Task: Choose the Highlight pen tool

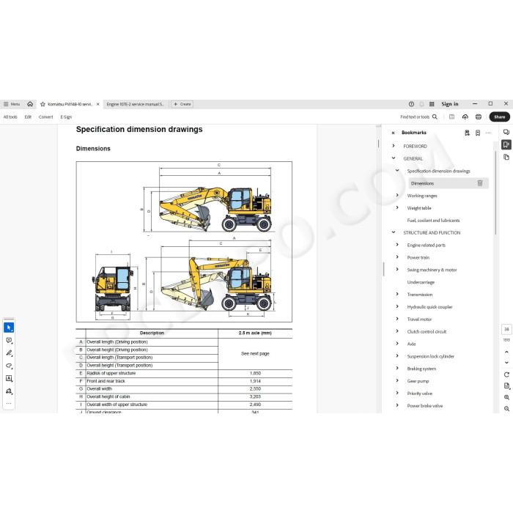Action: (x=9, y=353)
